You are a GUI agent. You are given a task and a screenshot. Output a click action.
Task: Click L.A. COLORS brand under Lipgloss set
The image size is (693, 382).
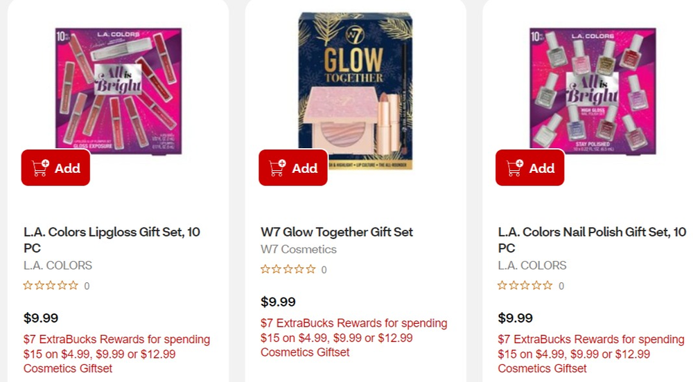(58, 265)
